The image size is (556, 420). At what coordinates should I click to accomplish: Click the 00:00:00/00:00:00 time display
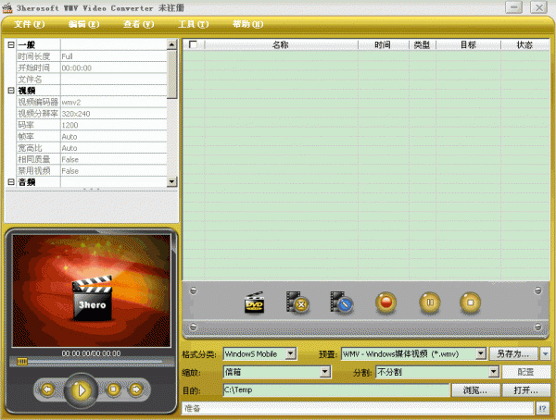click(x=92, y=353)
